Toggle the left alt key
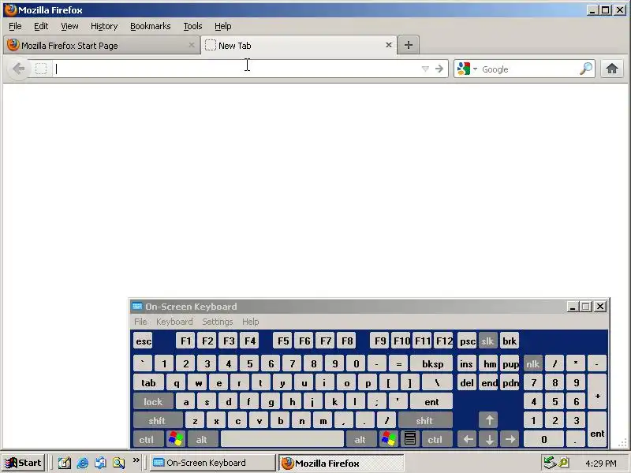Screen dimensions: 631x473 pos(202,440)
